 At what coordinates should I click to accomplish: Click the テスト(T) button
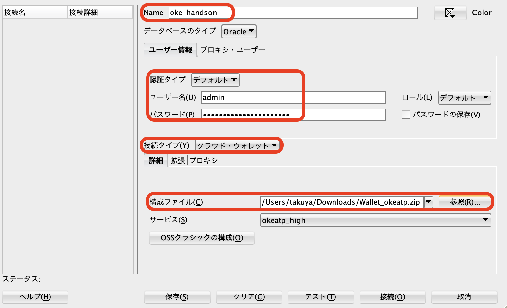(320, 297)
